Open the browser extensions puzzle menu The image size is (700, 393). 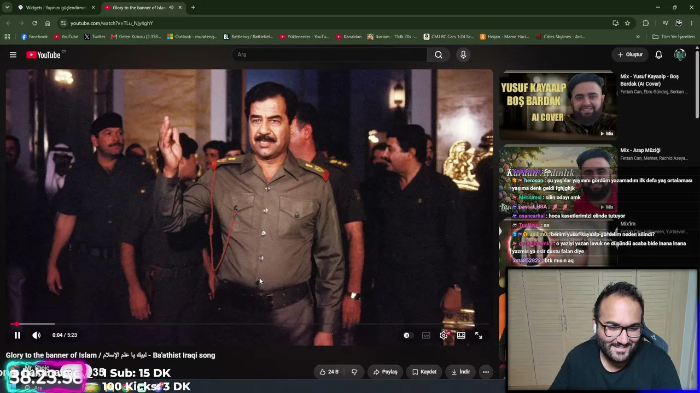pos(646,23)
